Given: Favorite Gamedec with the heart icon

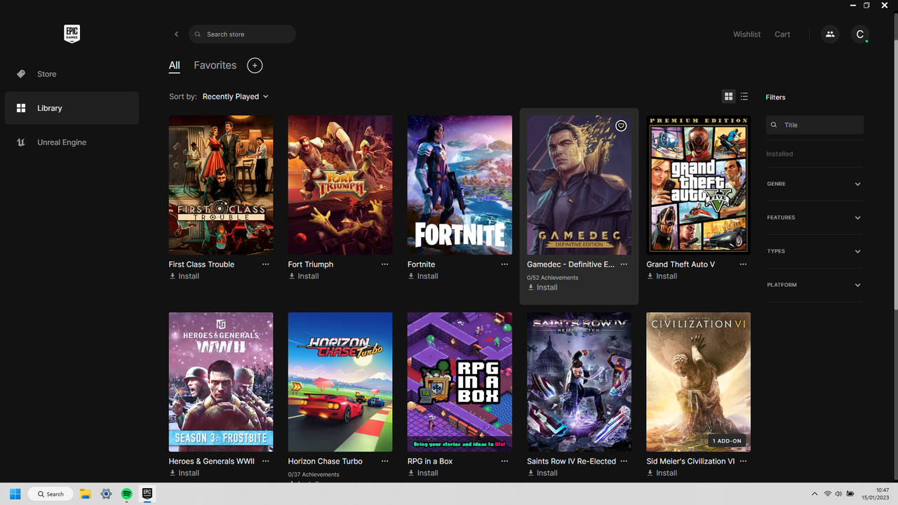Looking at the screenshot, I should [621, 126].
